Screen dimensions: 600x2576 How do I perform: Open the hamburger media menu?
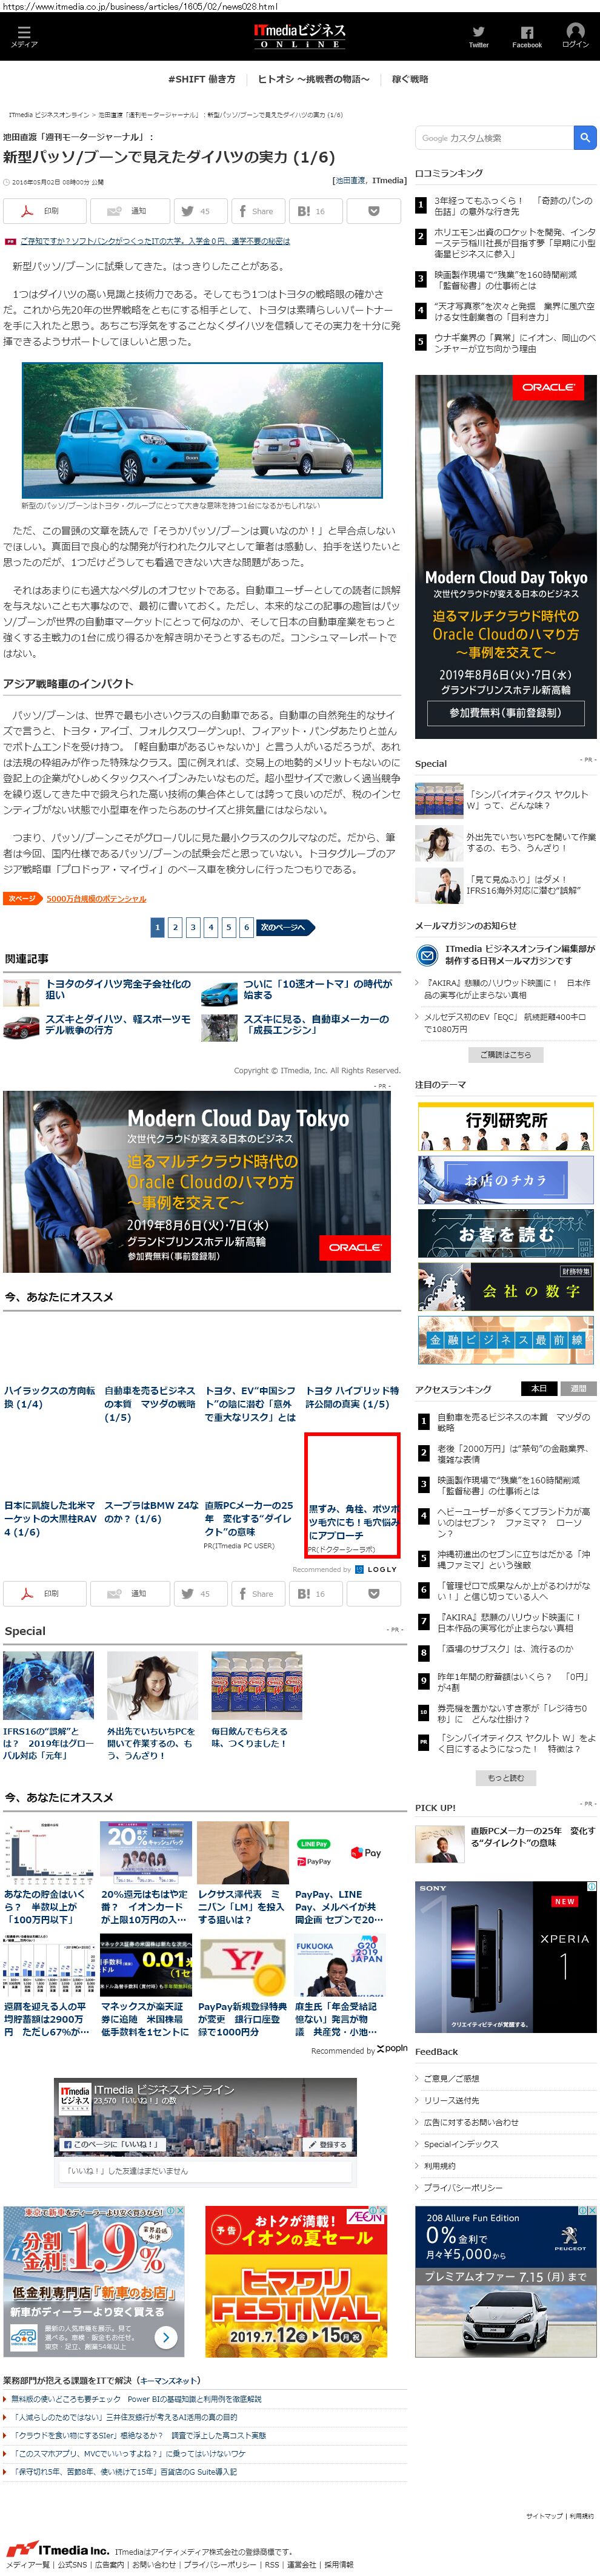24,36
